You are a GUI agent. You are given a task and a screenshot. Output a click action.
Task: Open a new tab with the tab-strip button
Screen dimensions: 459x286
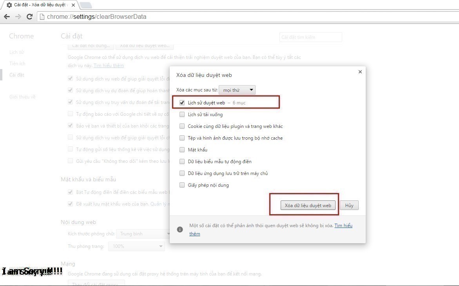[x=85, y=5]
